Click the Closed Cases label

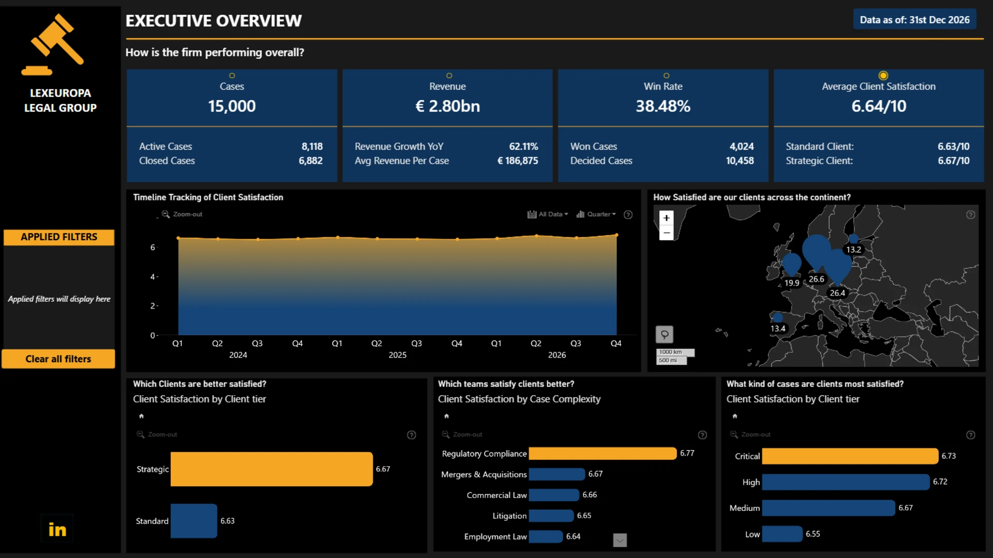pyautogui.click(x=167, y=161)
